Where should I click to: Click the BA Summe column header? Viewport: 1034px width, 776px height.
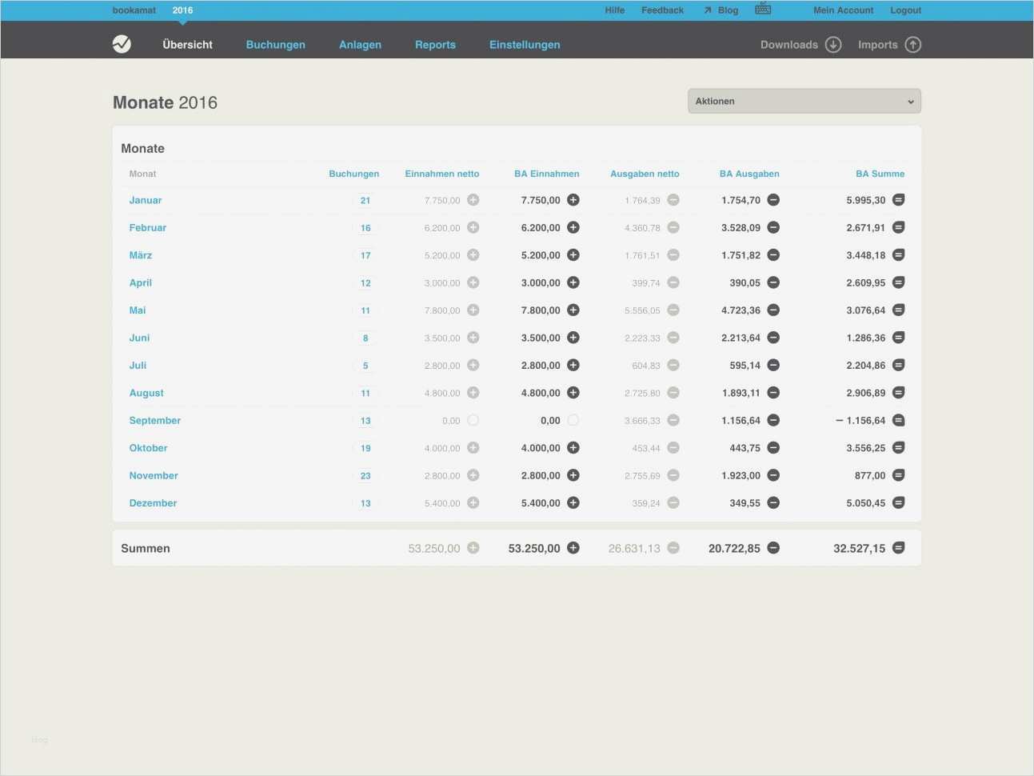(x=880, y=174)
